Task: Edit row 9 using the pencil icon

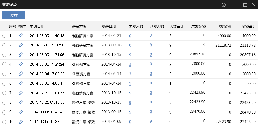Action: (21, 112)
